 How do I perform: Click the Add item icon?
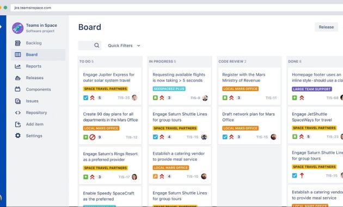18,124
